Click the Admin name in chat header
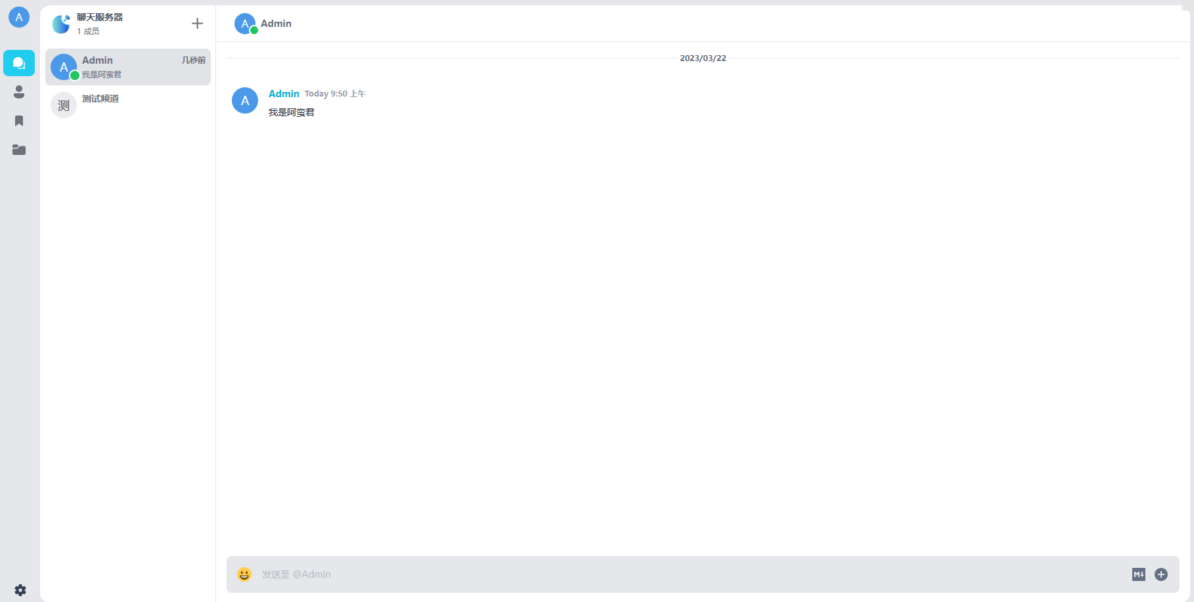 (276, 24)
